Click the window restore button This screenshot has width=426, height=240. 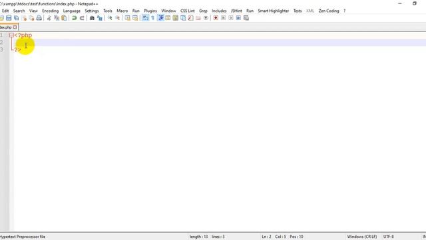pyautogui.click(x=414, y=3)
